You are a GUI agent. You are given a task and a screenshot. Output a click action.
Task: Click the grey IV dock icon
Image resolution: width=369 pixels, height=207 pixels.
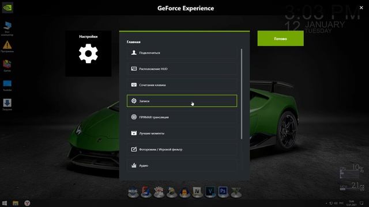click(197, 191)
